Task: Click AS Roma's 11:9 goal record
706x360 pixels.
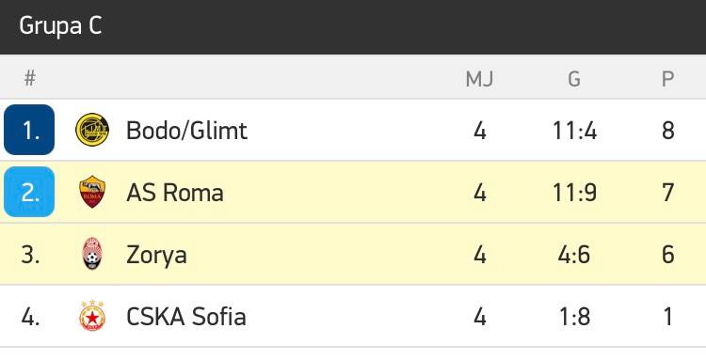Action: pos(574,193)
